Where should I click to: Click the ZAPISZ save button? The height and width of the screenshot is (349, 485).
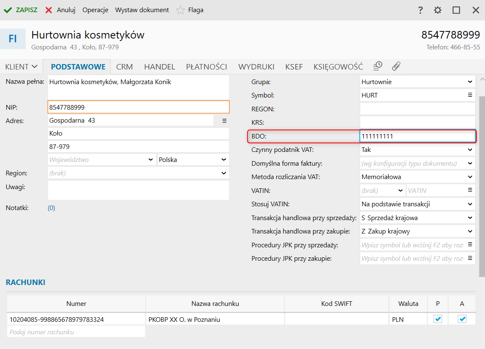[x=21, y=10]
